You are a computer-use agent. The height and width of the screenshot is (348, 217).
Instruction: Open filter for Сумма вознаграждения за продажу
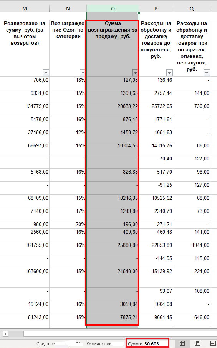click(135, 73)
